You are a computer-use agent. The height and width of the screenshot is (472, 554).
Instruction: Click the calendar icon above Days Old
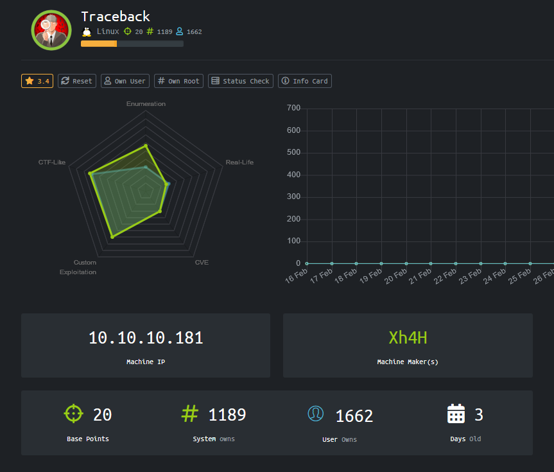pos(456,414)
